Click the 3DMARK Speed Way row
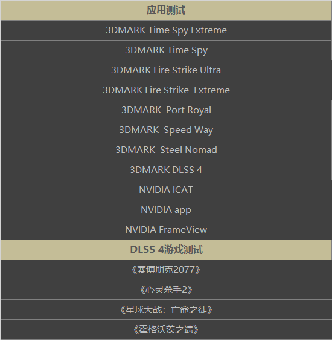The width and height of the screenshot is (332, 340). click(166, 130)
